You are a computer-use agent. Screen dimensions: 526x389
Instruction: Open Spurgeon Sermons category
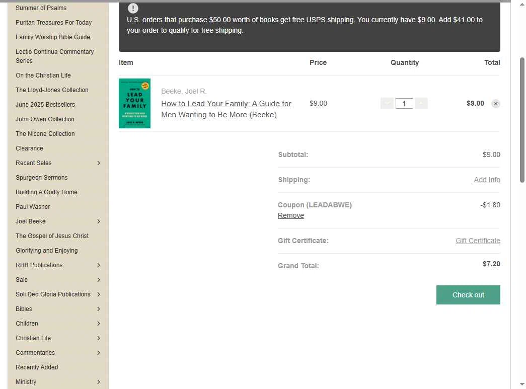coord(42,178)
